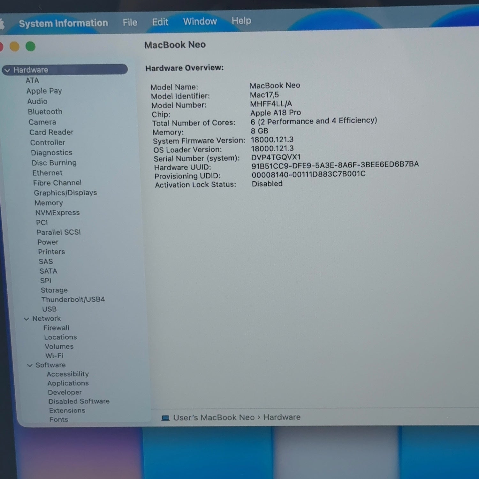Select Locations under Network
This screenshot has height=479, width=479.
tap(60, 337)
